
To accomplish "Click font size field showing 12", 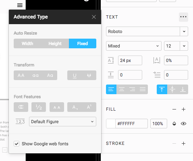I will pos(172,46).
